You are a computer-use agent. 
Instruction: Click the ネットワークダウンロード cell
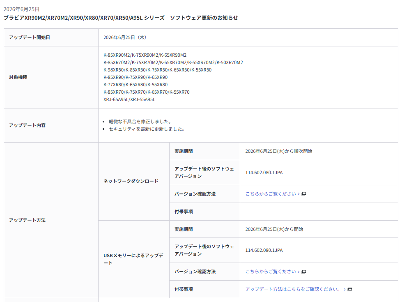(x=134, y=181)
